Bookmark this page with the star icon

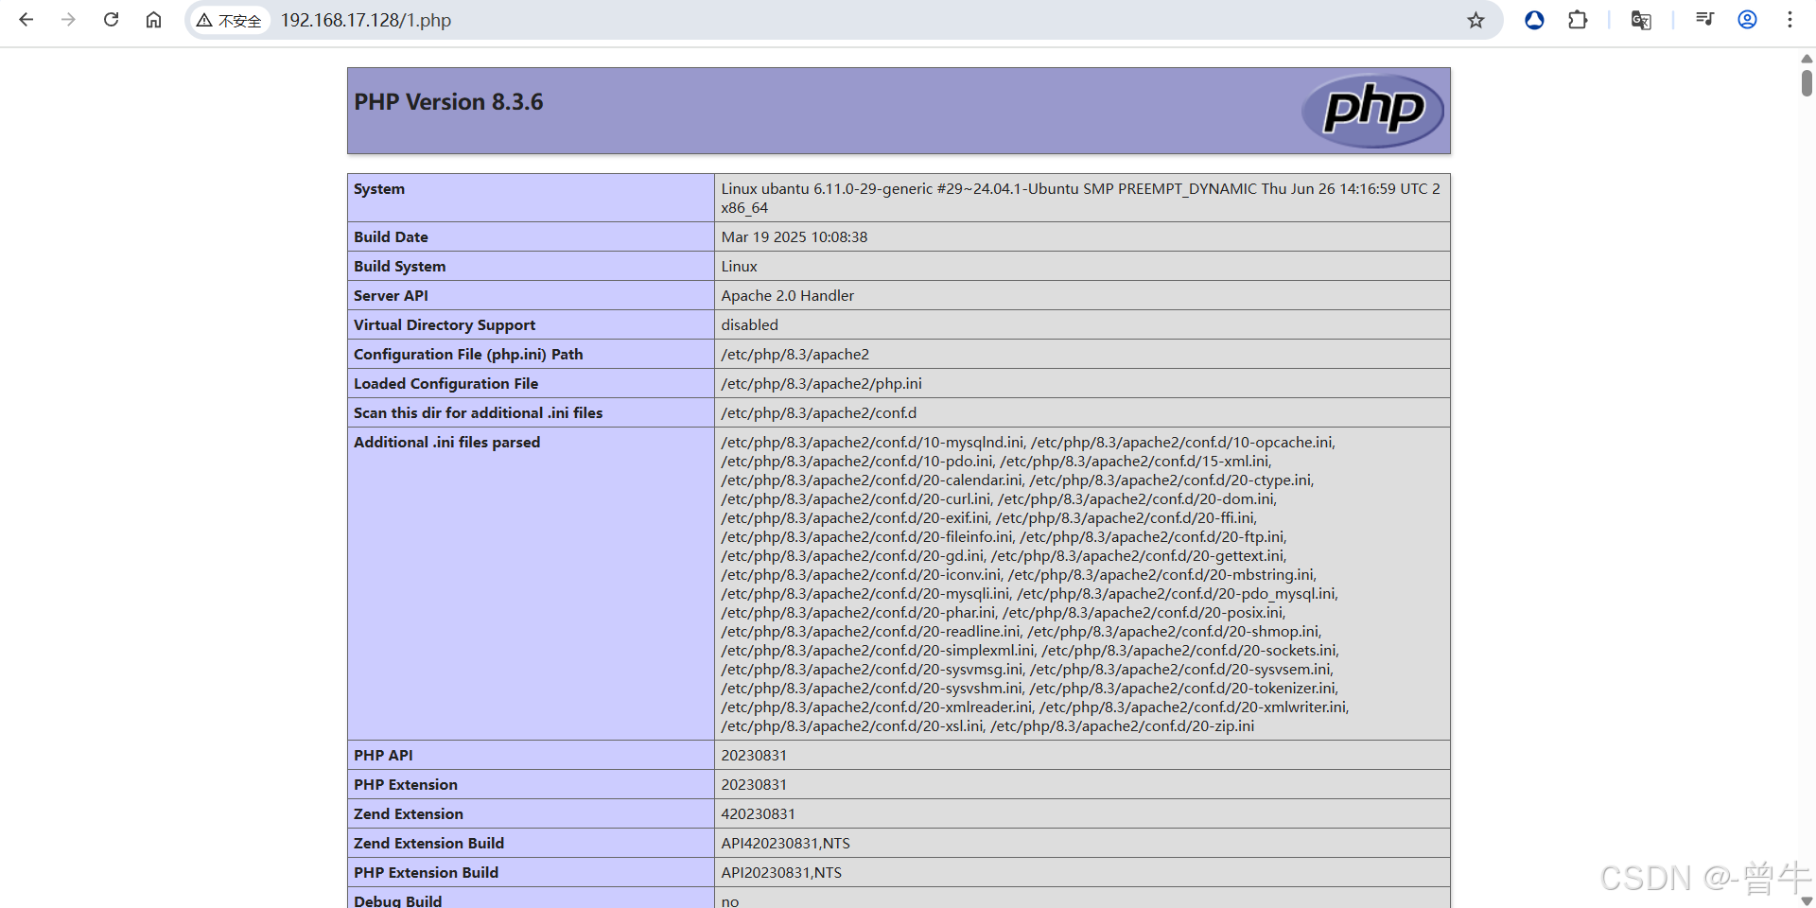[x=1475, y=20]
